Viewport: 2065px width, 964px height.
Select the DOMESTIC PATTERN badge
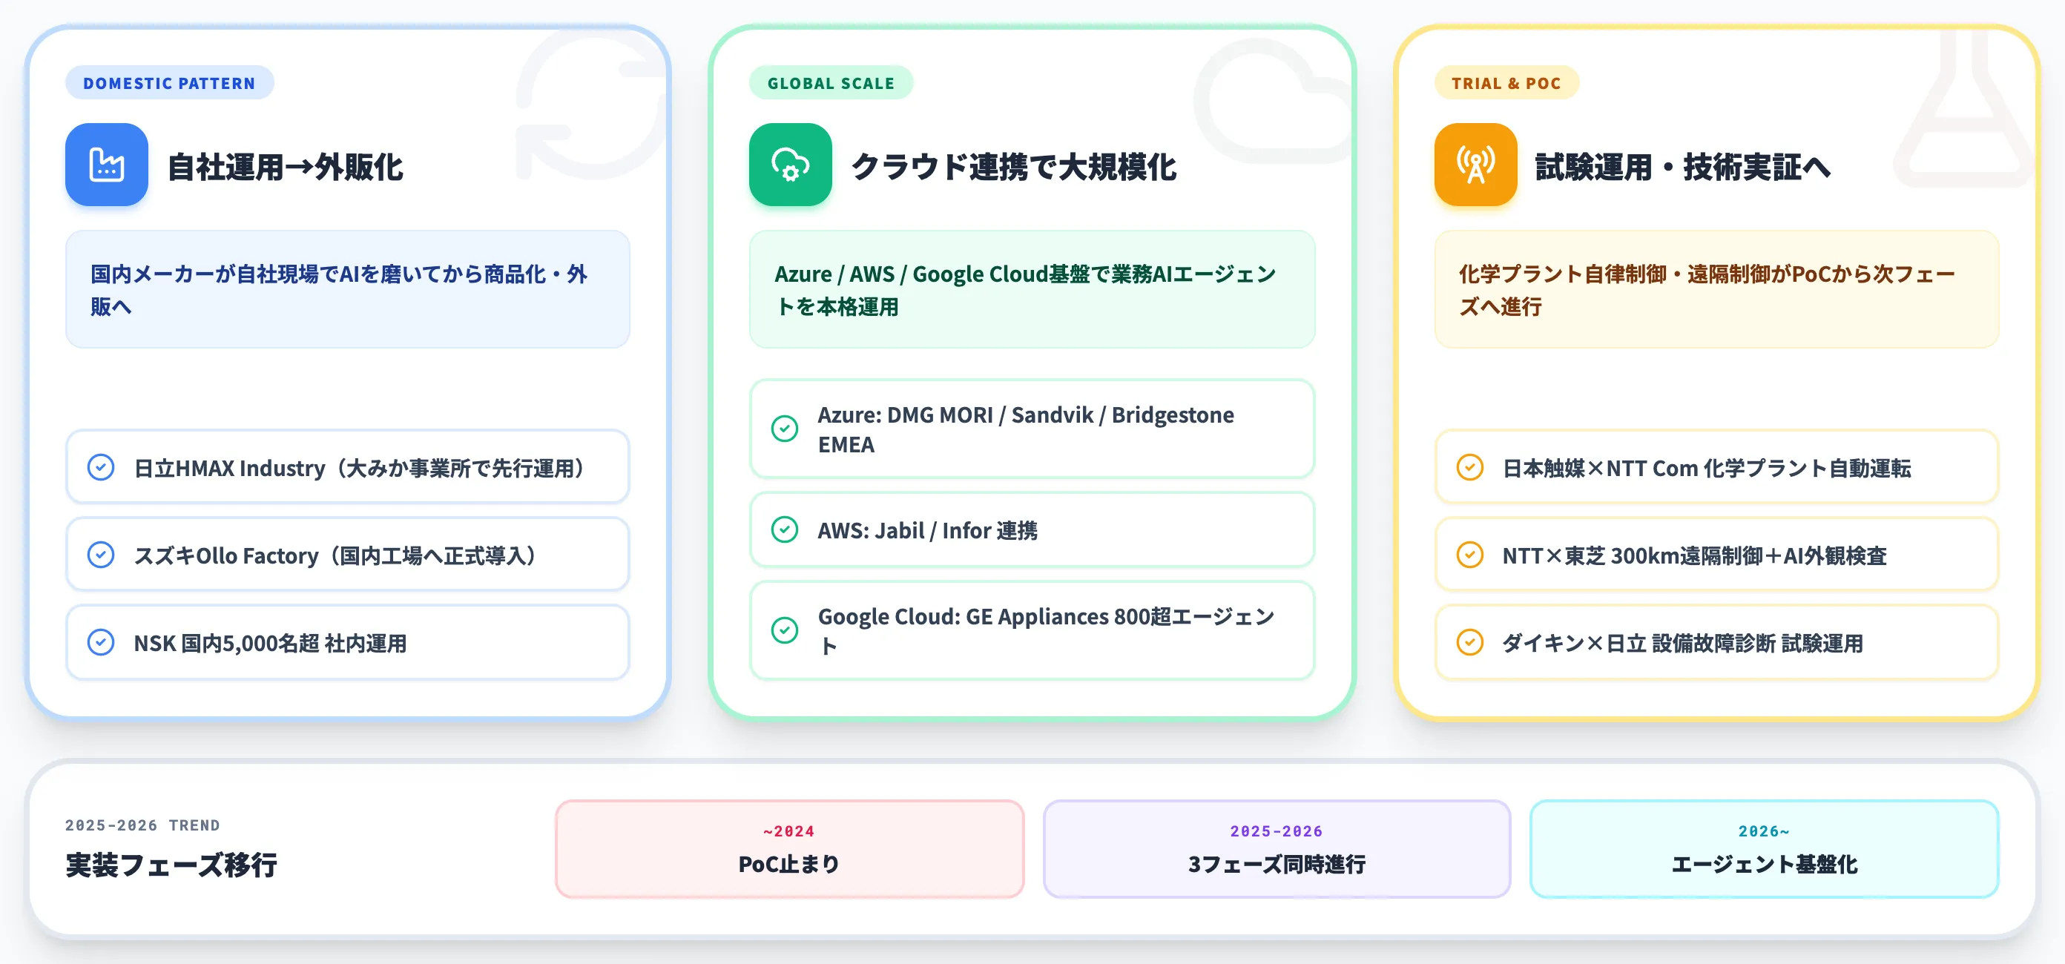tap(169, 82)
